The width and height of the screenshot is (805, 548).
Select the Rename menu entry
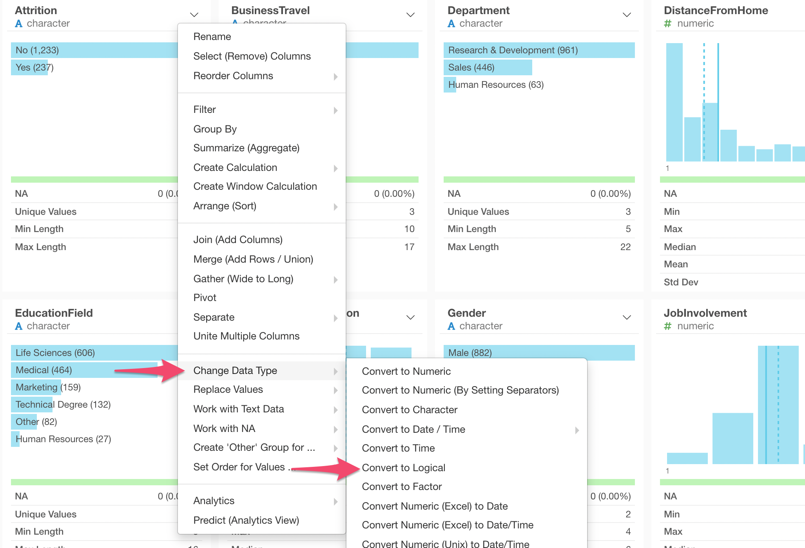click(212, 36)
